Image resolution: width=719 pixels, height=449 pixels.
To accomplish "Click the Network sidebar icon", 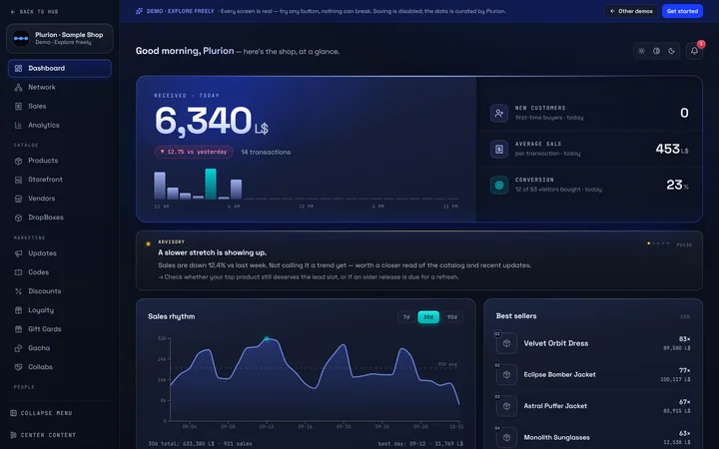I will pos(18,87).
